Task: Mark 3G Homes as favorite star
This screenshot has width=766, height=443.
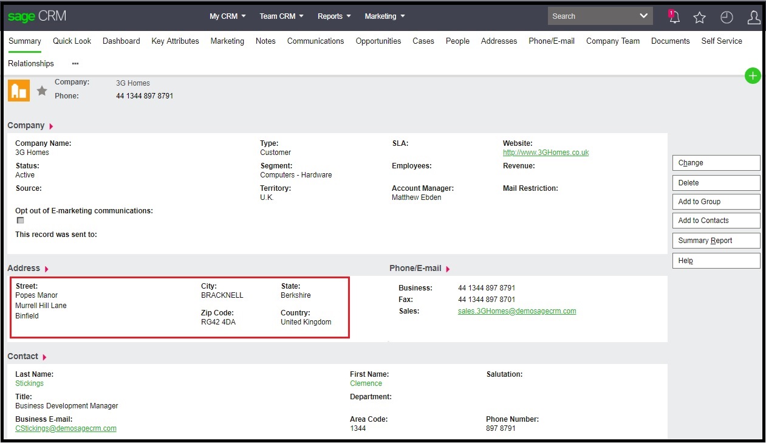Action: tap(42, 91)
